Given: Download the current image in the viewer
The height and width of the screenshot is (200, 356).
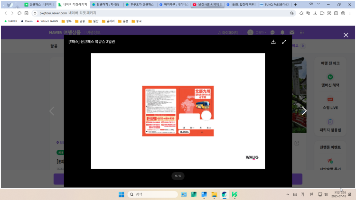Looking at the screenshot, I should click(273, 42).
